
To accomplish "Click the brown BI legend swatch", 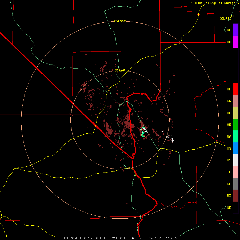I will click(235, 196).
